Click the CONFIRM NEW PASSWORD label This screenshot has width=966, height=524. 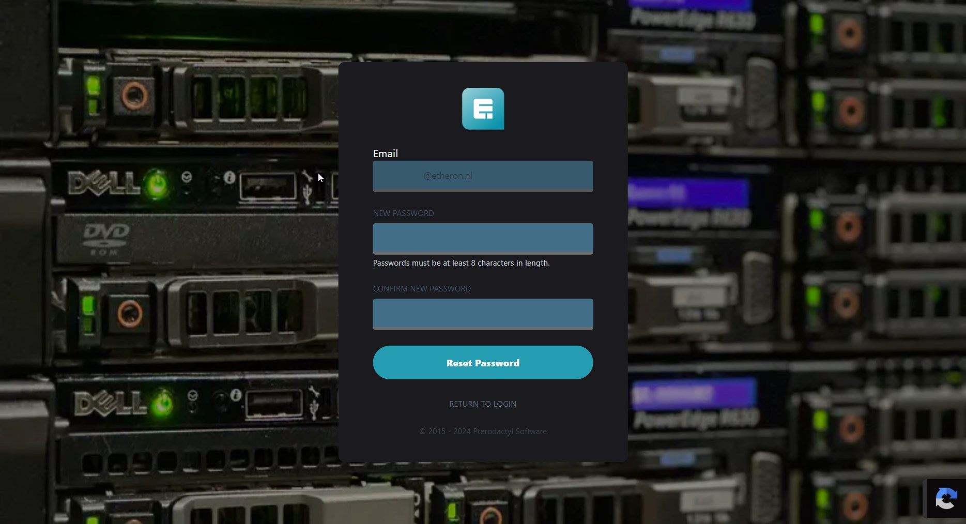coord(421,289)
